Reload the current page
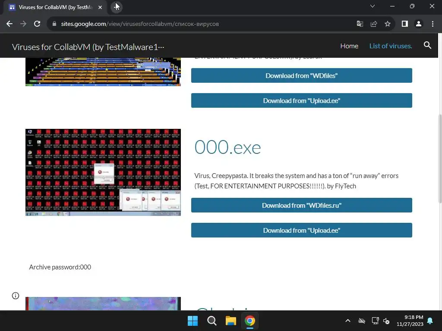The height and width of the screenshot is (331, 442). pos(37,24)
